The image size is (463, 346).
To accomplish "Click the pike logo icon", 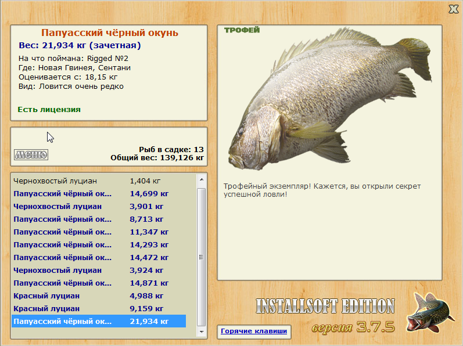I will 430,313.
